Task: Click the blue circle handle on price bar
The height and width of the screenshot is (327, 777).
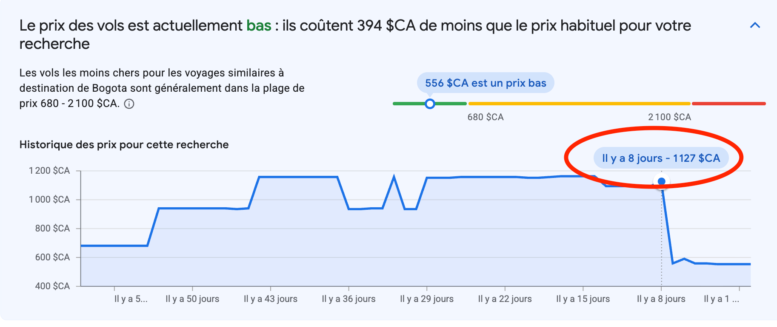Action: [x=430, y=104]
